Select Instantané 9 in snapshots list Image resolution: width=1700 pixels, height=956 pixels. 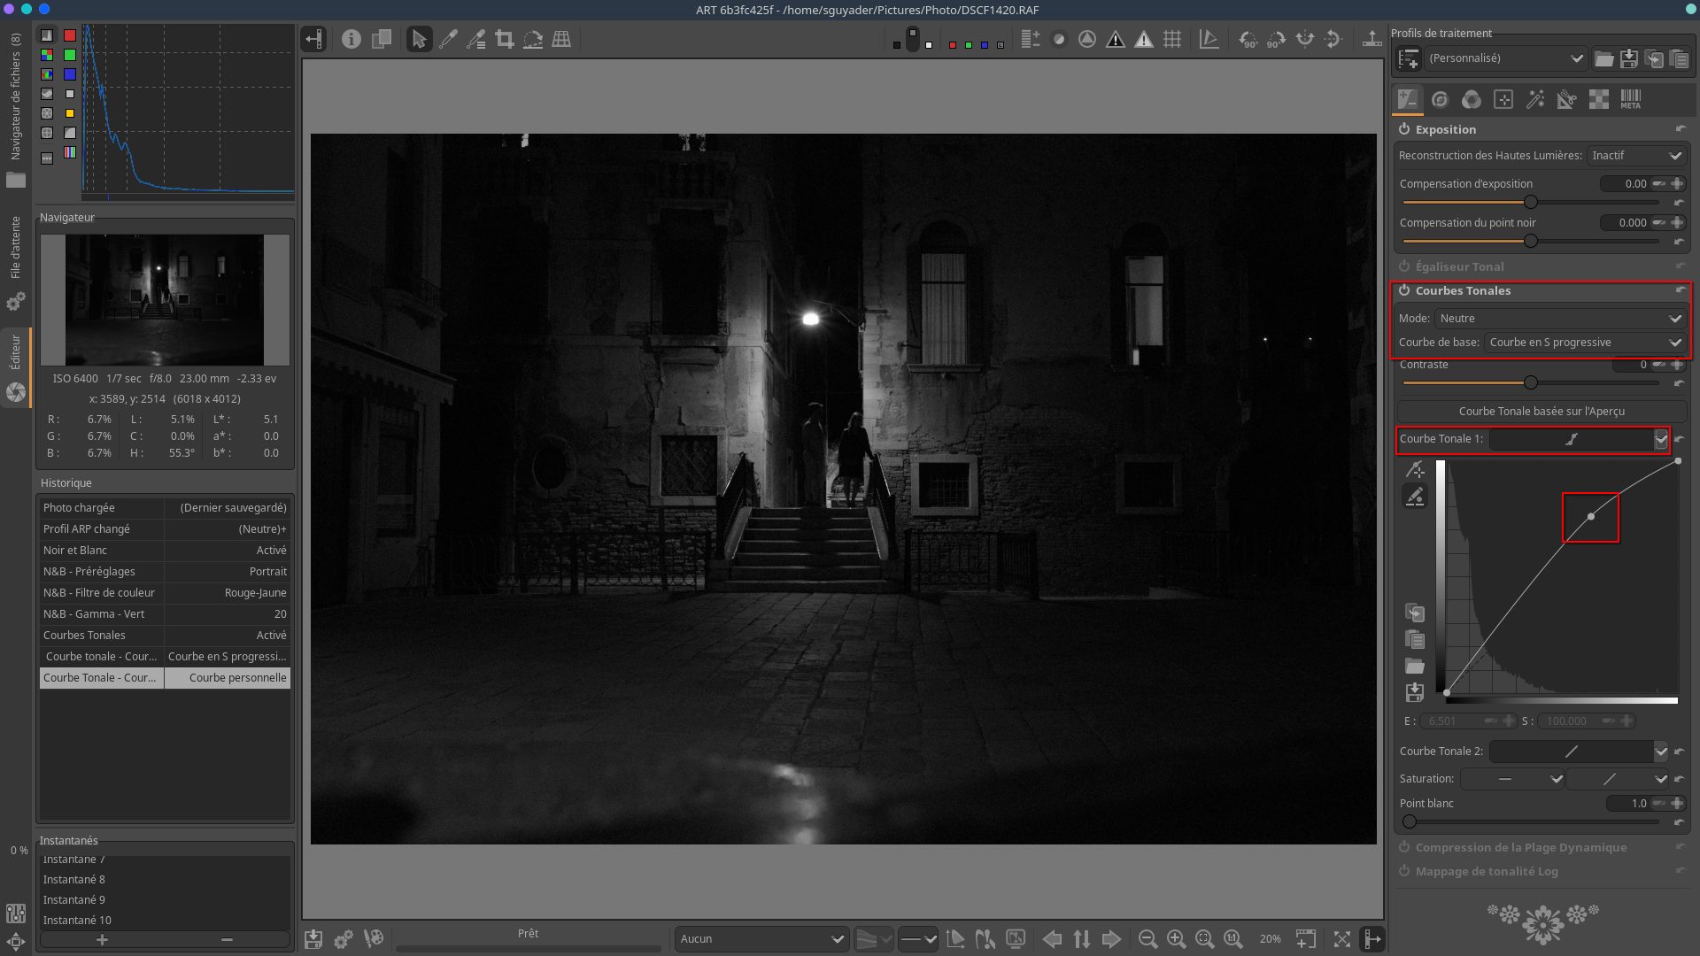click(74, 899)
